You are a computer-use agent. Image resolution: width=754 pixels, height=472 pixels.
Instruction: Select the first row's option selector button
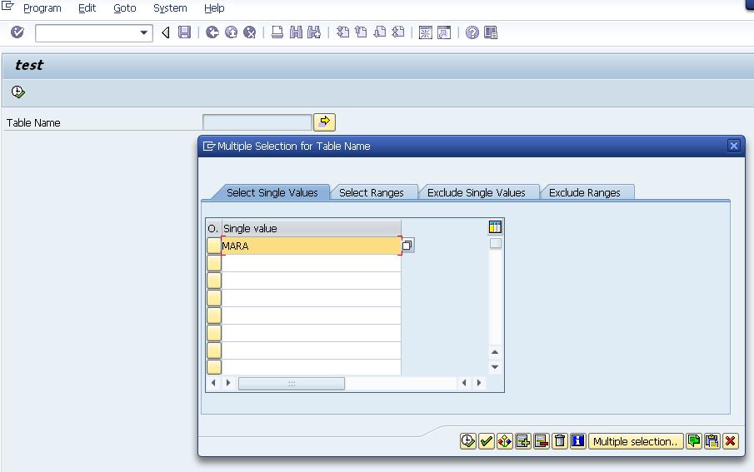(214, 246)
